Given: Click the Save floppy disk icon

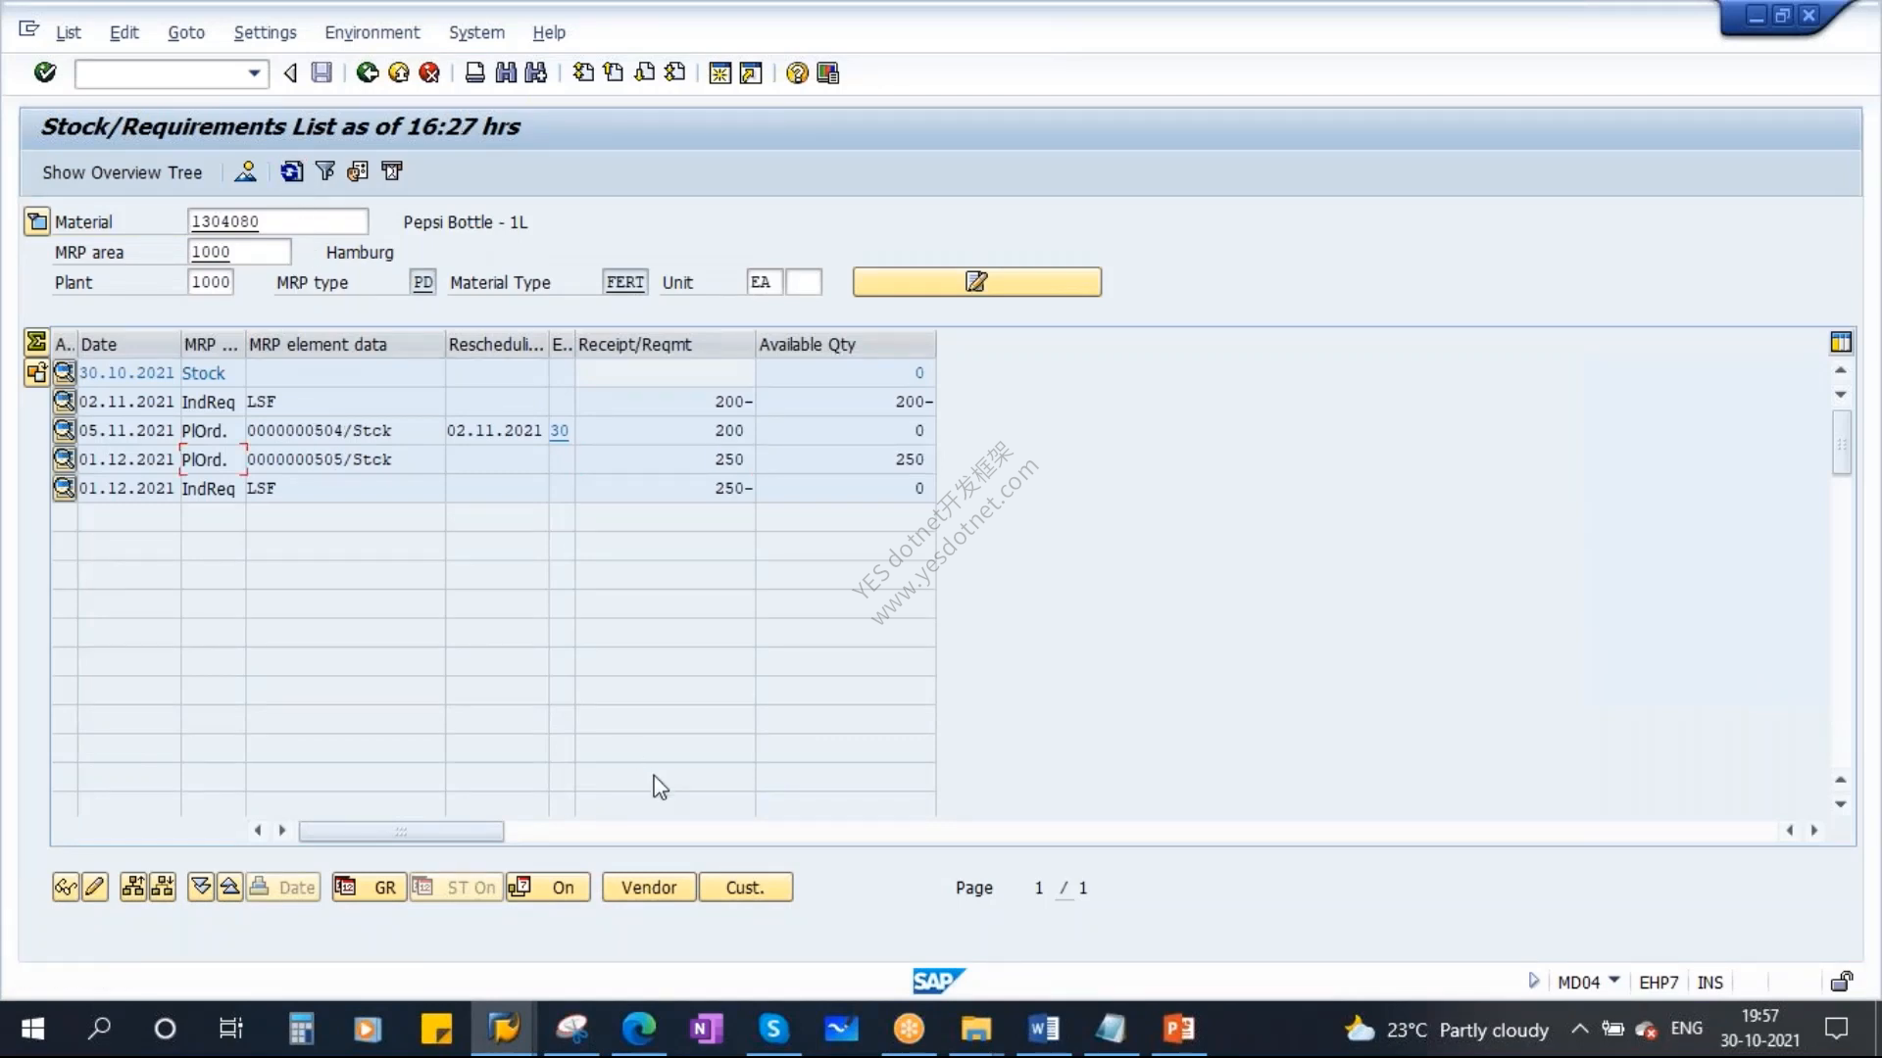Looking at the screenshot, I should (x=322, y=72).
